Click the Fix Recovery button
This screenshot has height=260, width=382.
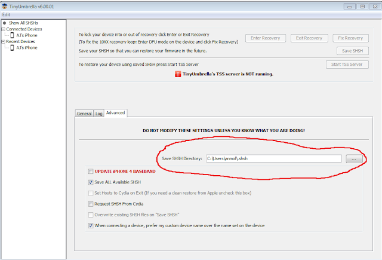(350, 38)
